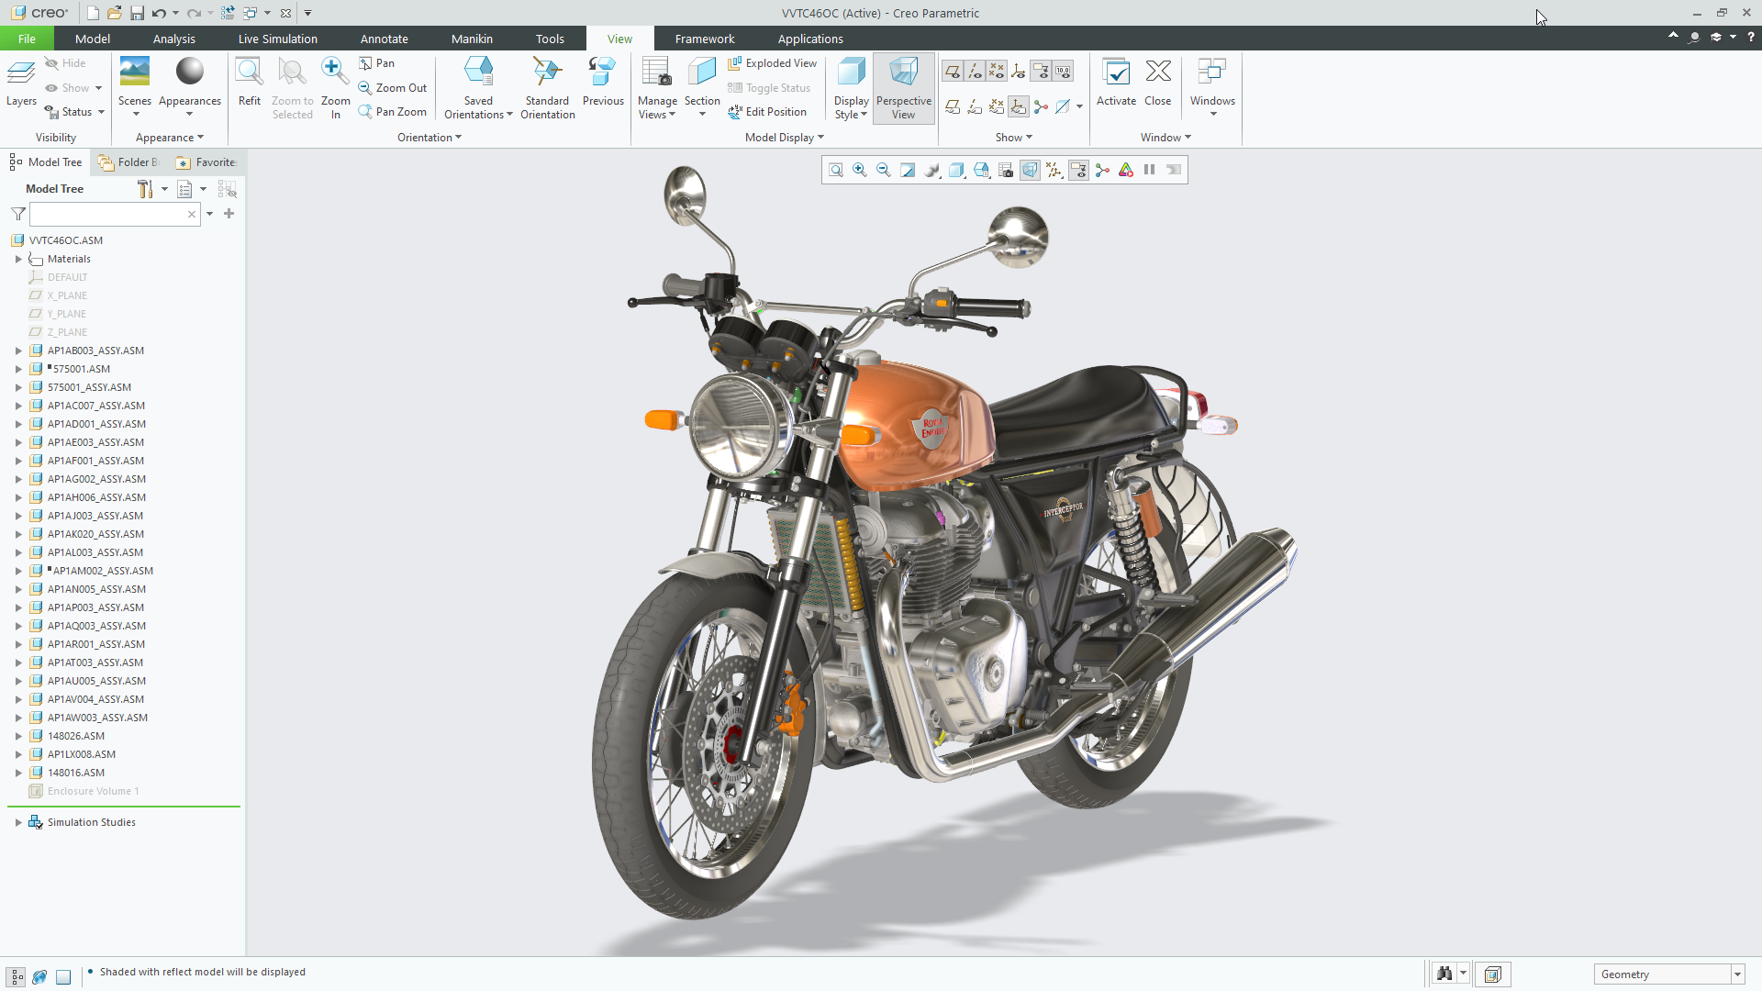Toggle coordinate system display visibility
1762x991 pixels.
1019,72
